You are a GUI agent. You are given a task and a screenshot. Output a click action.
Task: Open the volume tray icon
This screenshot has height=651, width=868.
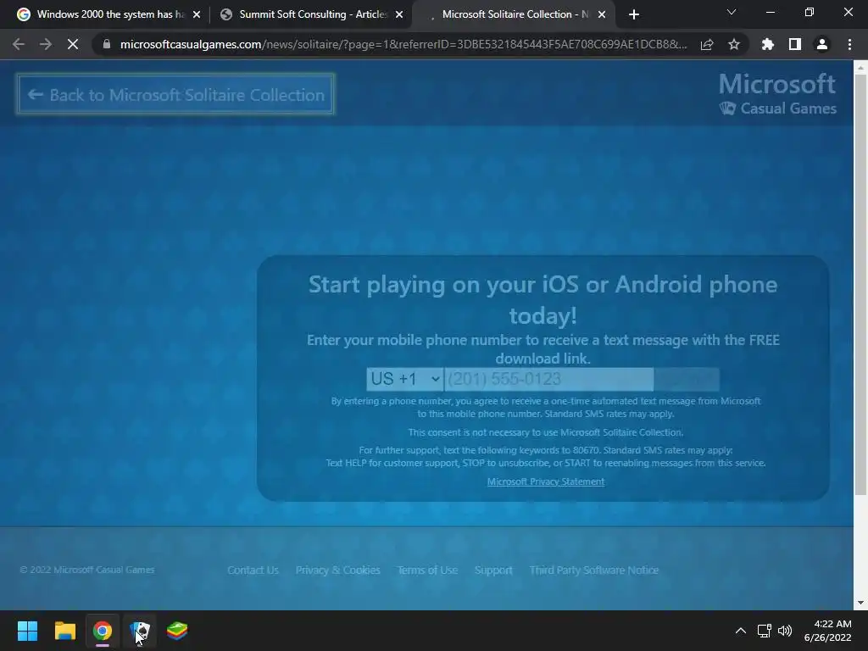[785, 631]
